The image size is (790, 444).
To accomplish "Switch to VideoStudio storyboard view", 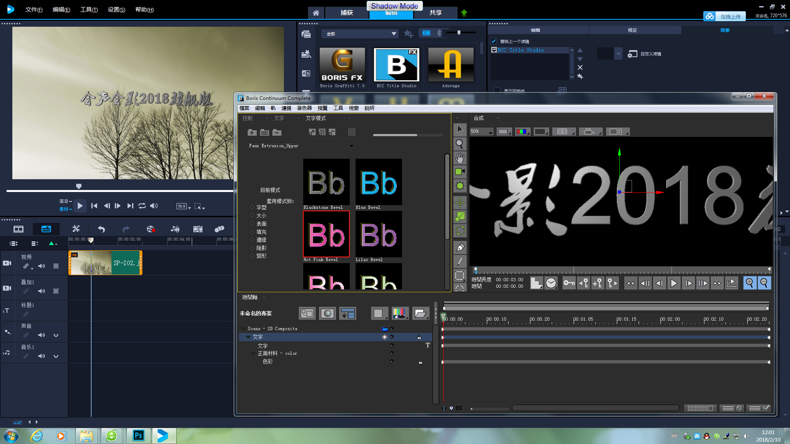I will point(19,229).
